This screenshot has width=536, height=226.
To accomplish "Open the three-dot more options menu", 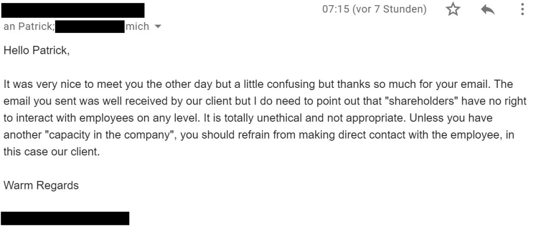I will 522,10.
